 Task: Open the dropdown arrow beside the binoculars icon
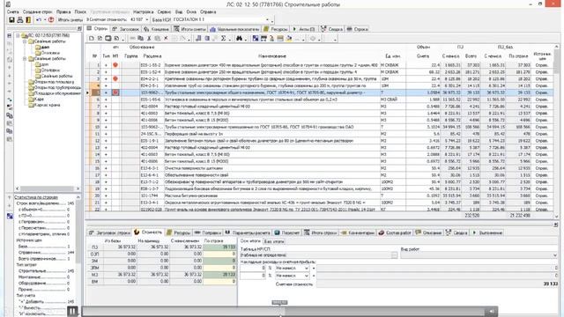pyautogui.click(x=245, y=39)
